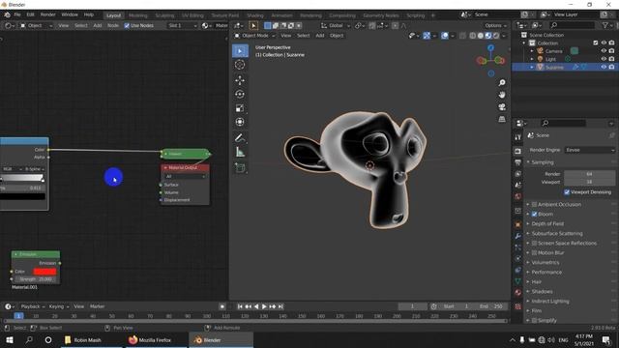
Task: Open the timeline Marker menu
Action: (x=97, y=306)
